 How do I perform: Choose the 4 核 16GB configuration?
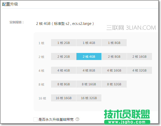coord(114,70)
